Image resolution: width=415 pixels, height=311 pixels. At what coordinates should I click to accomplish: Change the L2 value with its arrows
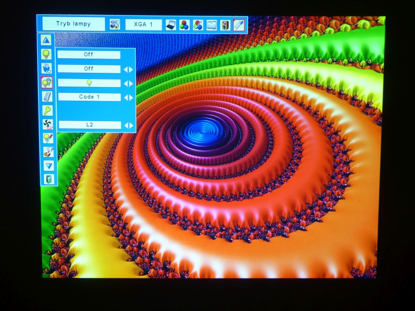(128, 125)
